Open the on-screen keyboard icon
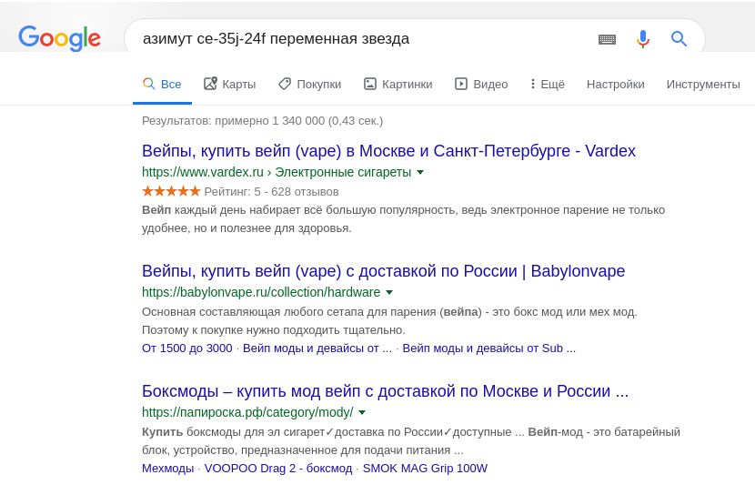 (607, 39)
